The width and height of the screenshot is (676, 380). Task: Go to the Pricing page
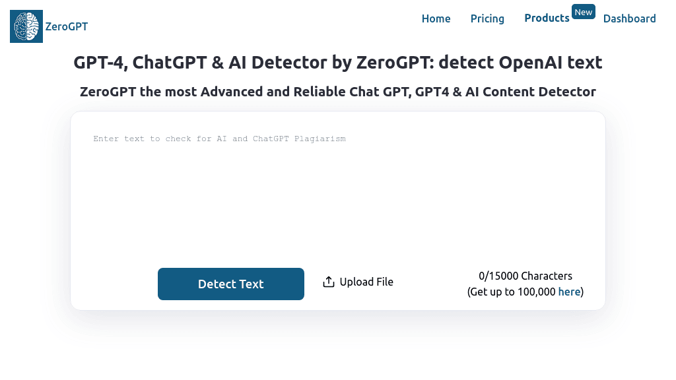487,18
